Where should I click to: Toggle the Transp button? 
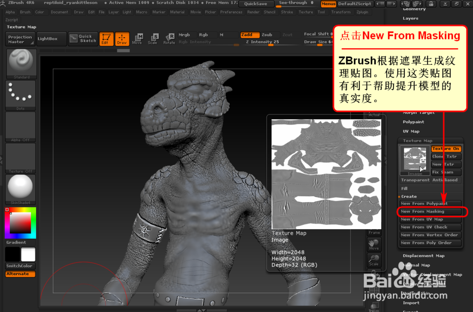tap(374, 307)
